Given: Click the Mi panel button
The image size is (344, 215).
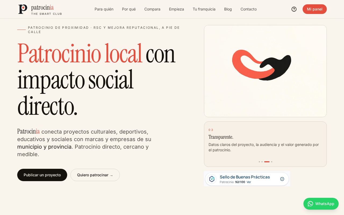Looking at the screenshot, I should coord(315,9).
